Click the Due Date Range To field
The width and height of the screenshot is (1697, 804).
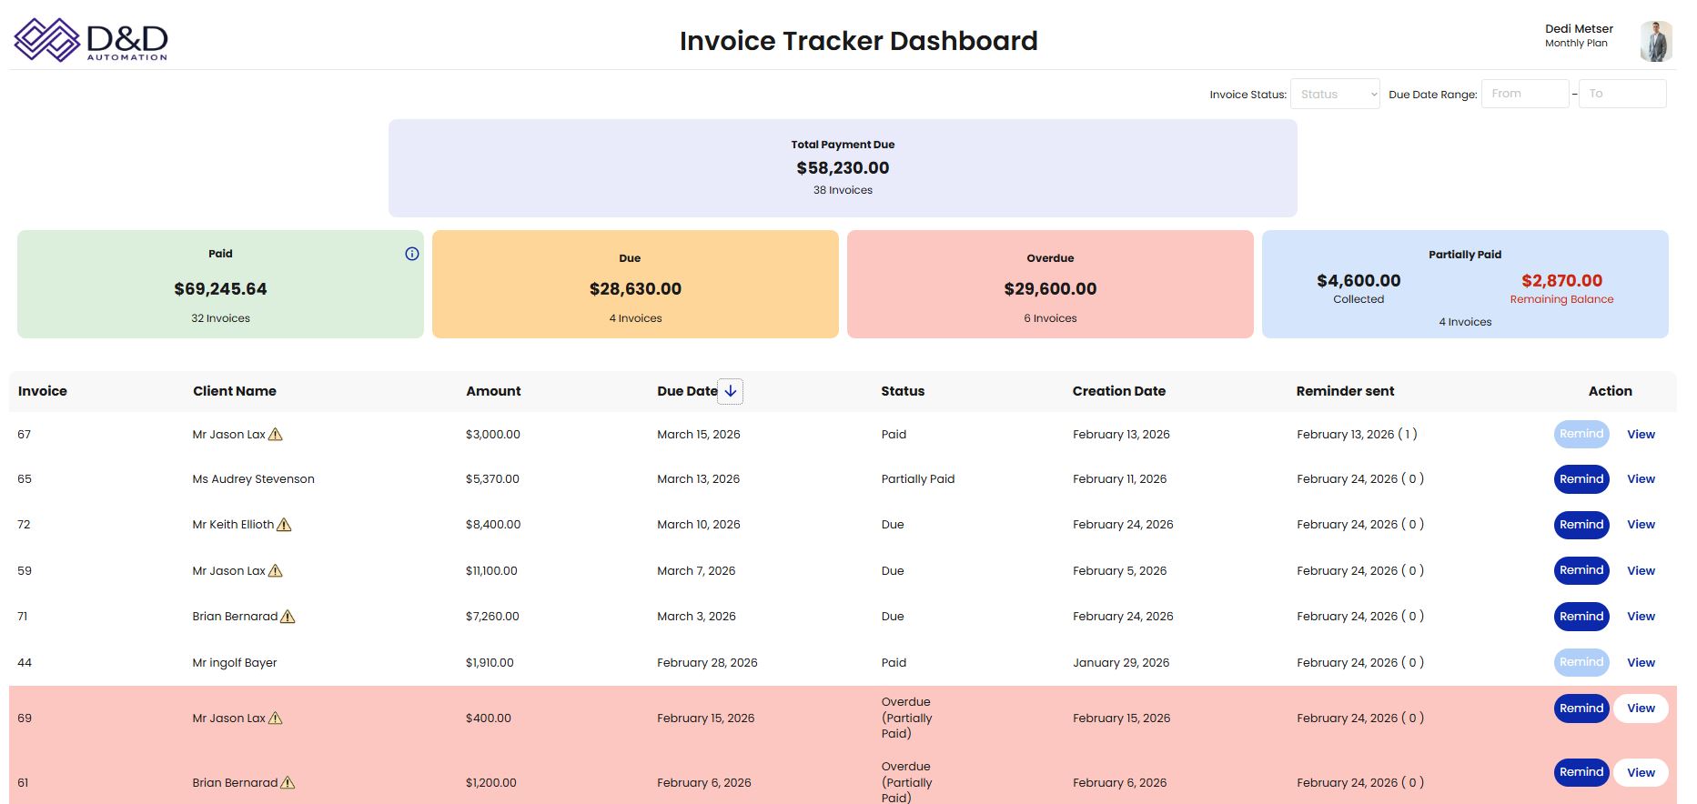1622,94
